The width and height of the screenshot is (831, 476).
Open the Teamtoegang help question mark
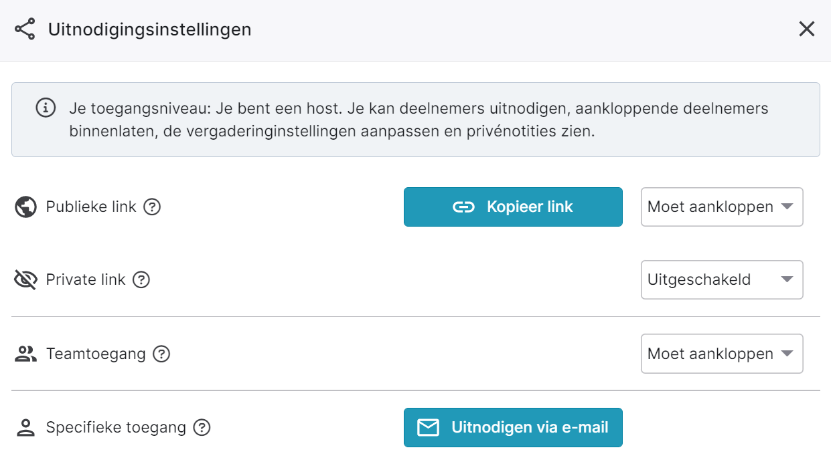[x=161, y=354]
